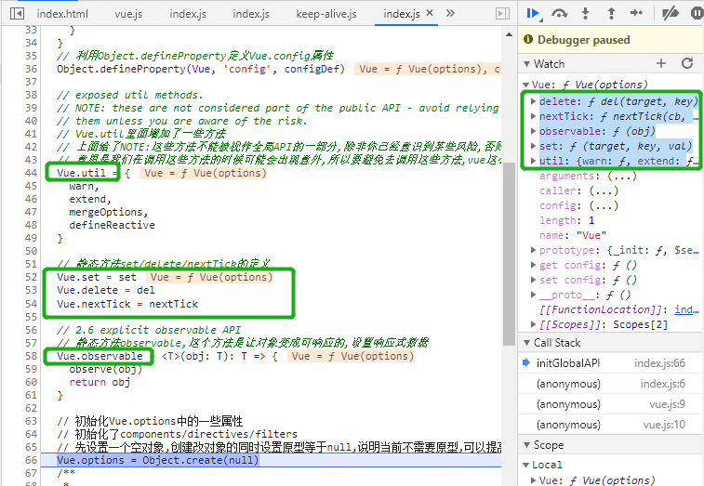Click 'Vue.nextTick = nextTick' code line
This screenshot has width=704, height=486.
(127, 304)
